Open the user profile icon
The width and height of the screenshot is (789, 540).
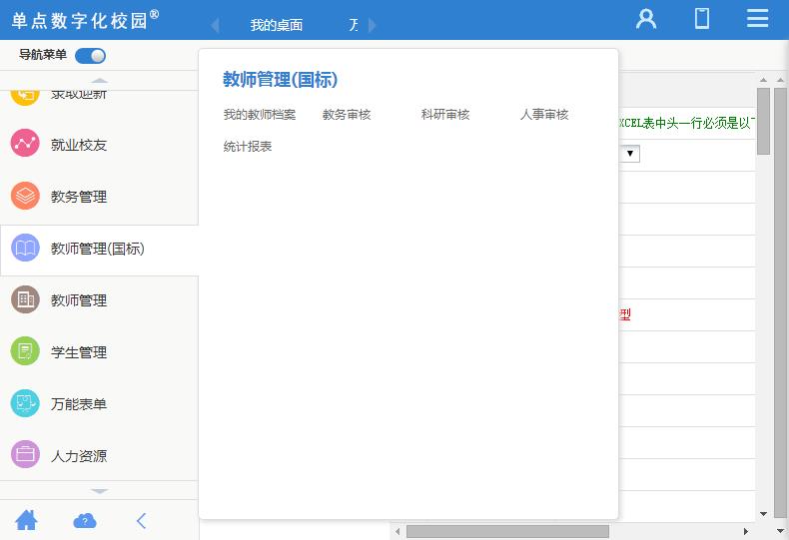pos(646,19)
